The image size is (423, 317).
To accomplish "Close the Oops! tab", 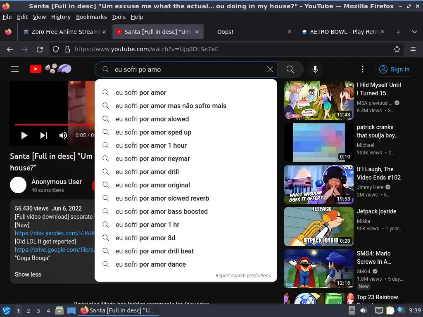I will coord(290,32).
